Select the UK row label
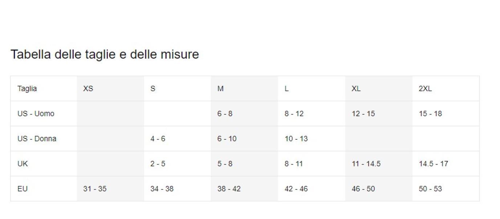This screenshot has width=500, height=219. [44, 164]
